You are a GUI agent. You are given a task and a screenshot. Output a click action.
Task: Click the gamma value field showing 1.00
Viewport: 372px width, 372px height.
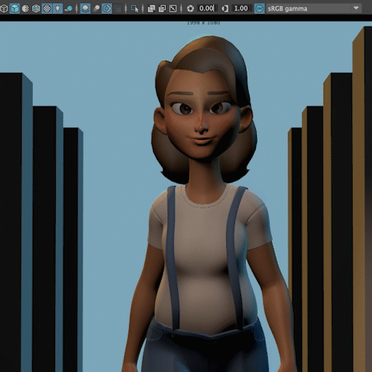pyautogui.click(x=241, y=9)
